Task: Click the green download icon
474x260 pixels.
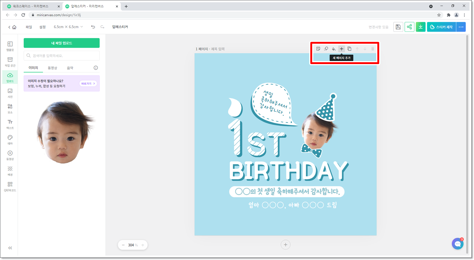Action: tap(420, 27)
